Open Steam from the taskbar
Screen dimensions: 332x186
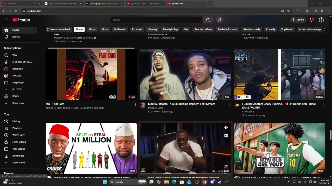click(x=219, y=182)
